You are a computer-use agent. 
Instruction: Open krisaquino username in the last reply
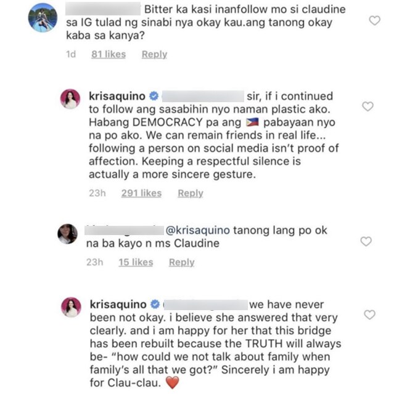(118, 304)
